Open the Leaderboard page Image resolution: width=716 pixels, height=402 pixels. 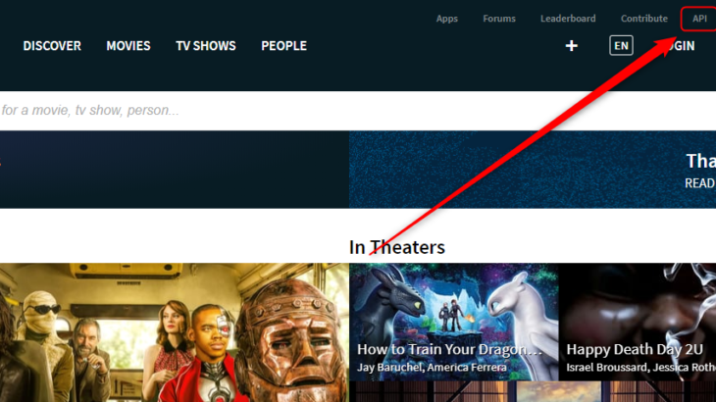pos(568,19)
